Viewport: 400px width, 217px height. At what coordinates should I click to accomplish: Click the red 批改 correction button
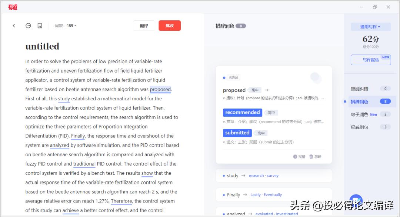pos(169,26)
